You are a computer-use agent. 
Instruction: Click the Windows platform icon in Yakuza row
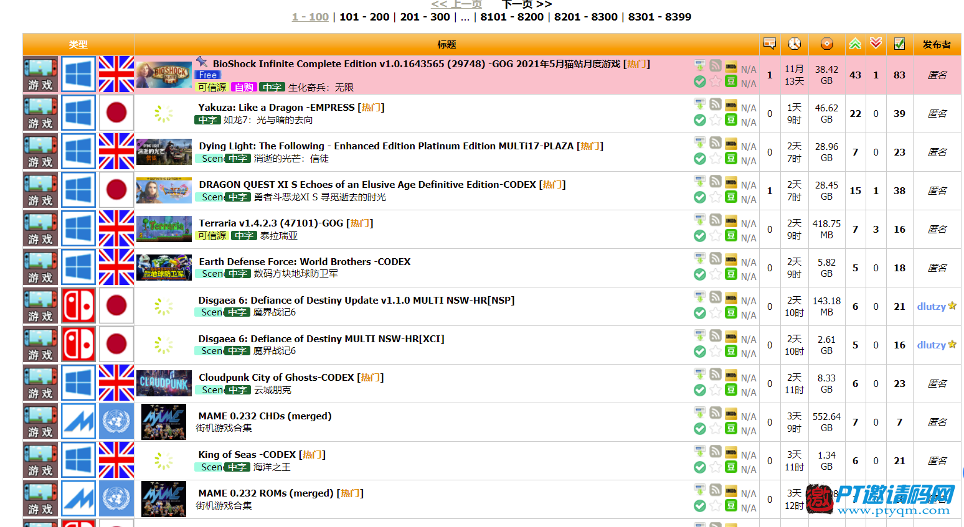pos(78,113)
